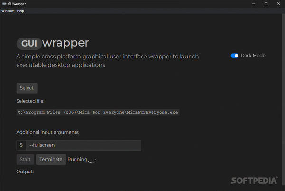Close the GUIwrapper window
Image resolution: width=285 pixels, height=191 pixels.
279,4
